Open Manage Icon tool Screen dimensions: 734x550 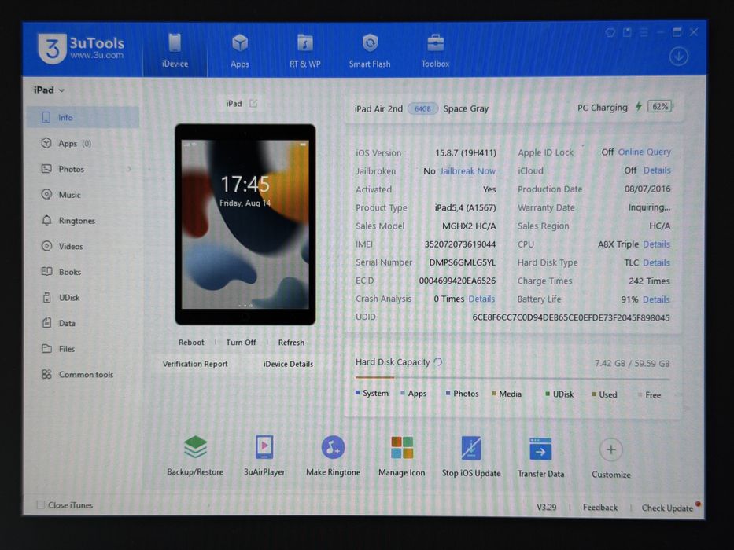coord(402,456)
